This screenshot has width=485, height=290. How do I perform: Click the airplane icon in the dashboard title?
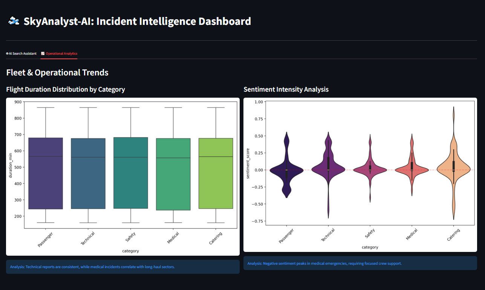[x=14, y=21]
